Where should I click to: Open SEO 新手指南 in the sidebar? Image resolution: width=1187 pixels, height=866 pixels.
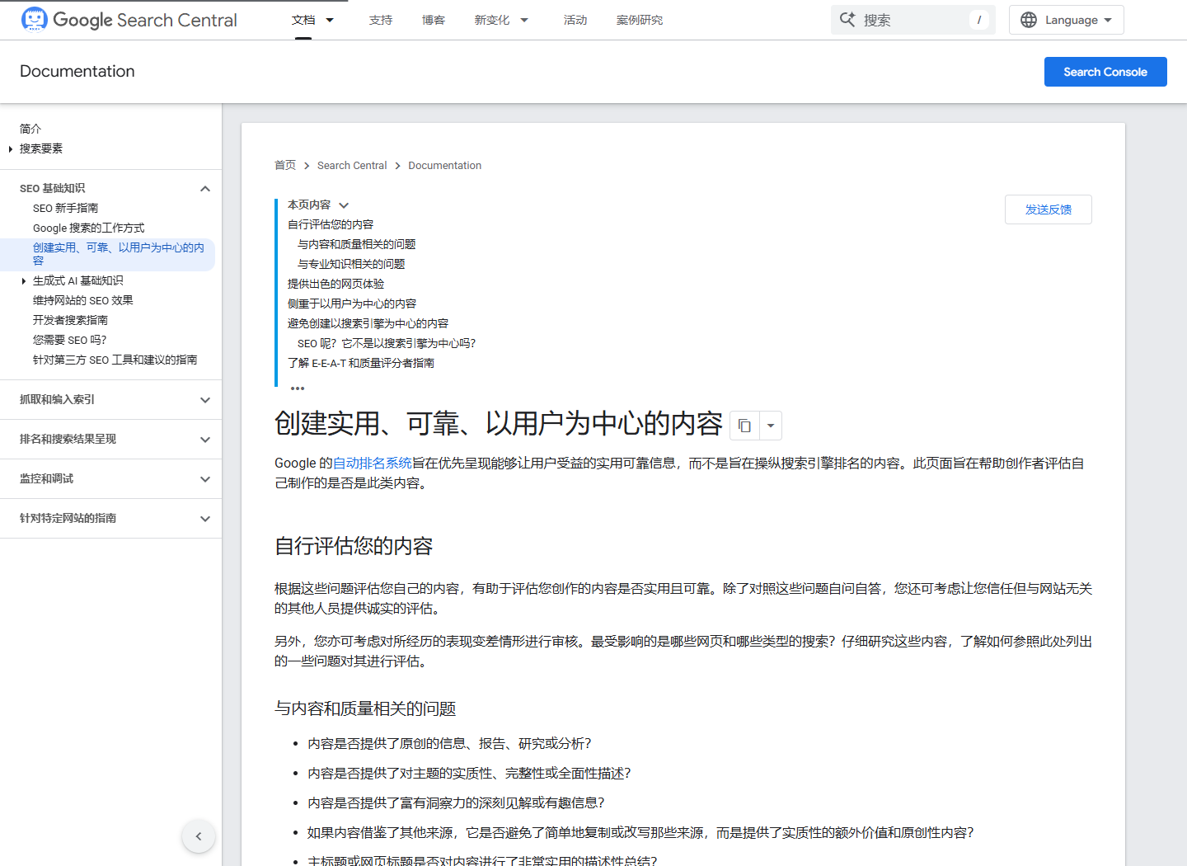tap(66, 209)
